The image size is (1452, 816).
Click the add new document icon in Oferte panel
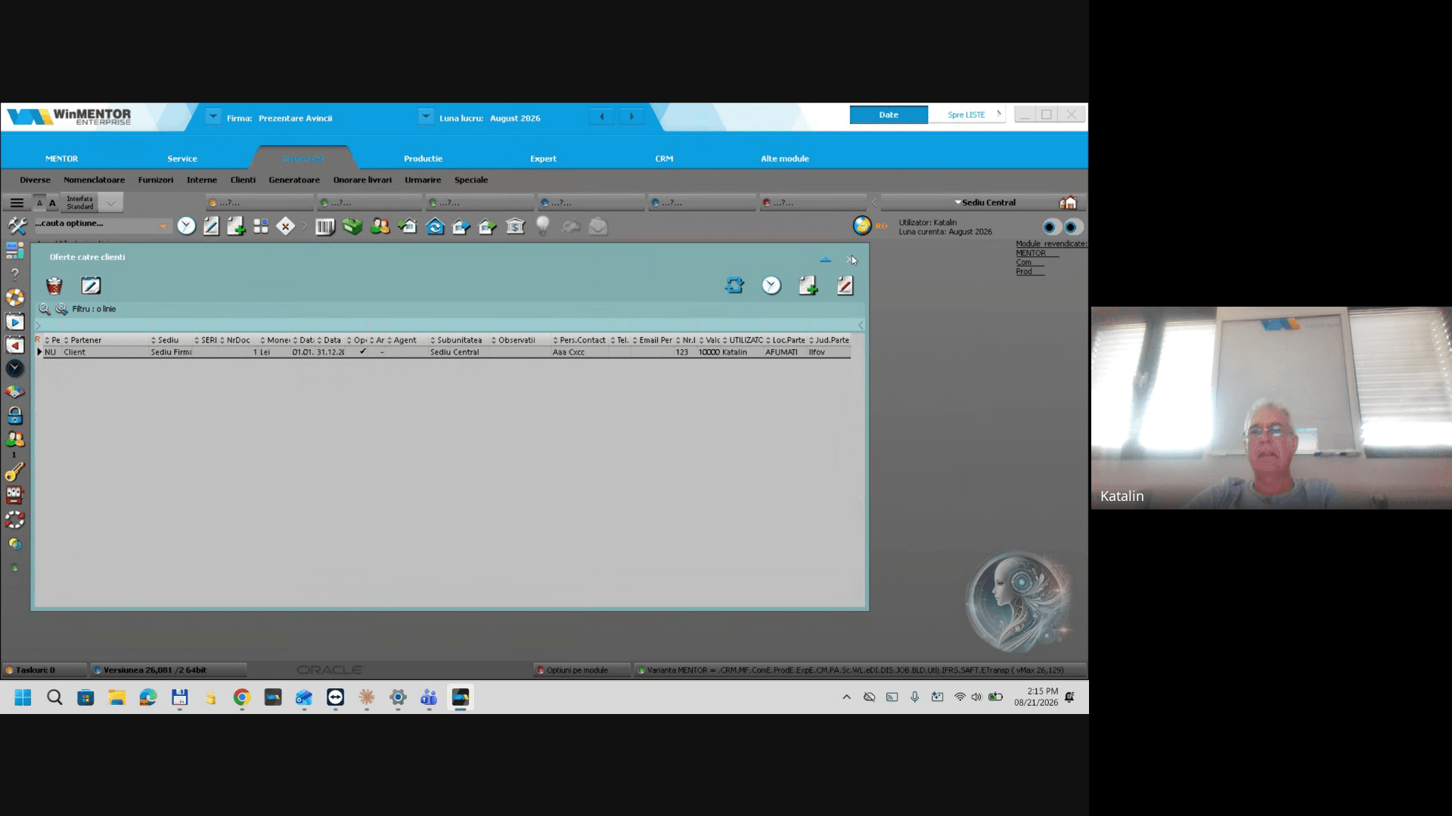coord(808,286)
